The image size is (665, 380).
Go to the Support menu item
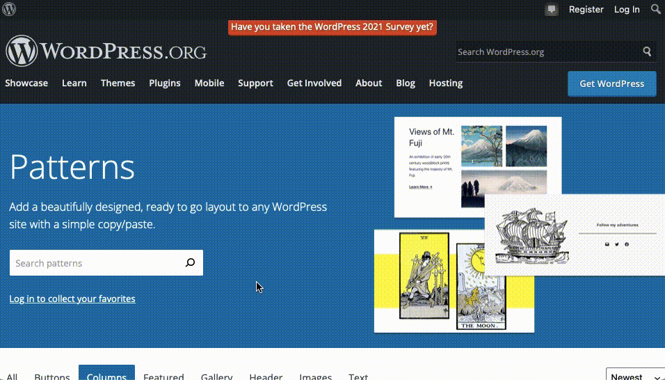[x=255, y=83]
